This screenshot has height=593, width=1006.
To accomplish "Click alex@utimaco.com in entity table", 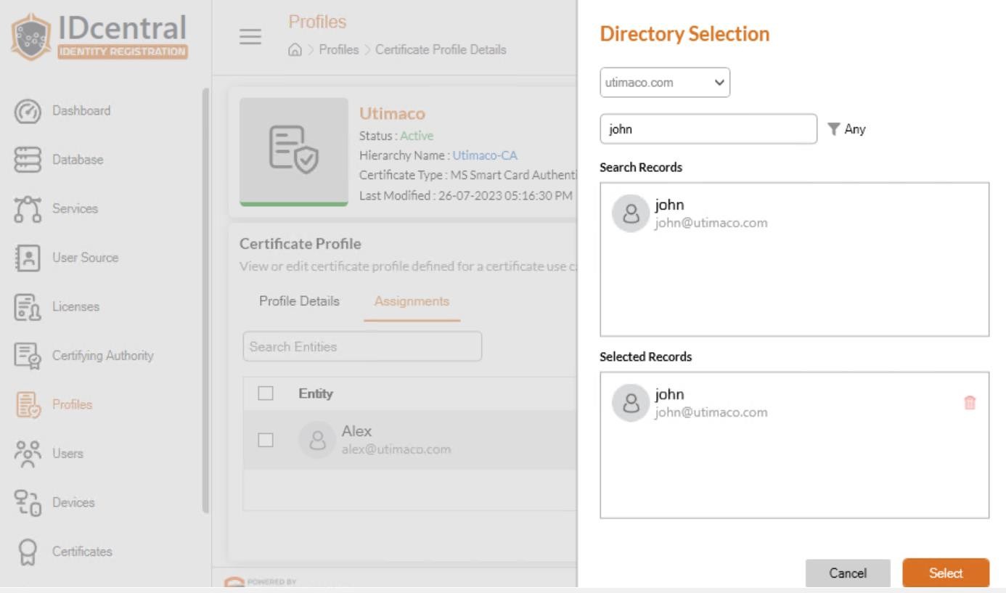I will coord(396,449).
